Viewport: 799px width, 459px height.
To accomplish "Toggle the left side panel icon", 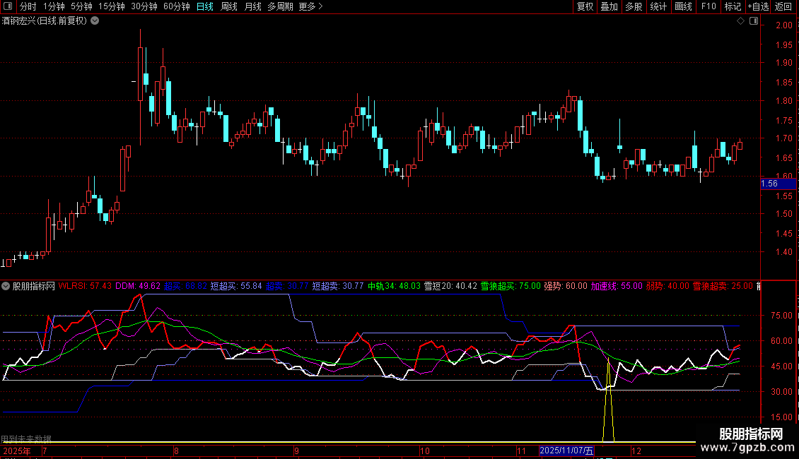I will pyautogui.click(x=7, y=7).
